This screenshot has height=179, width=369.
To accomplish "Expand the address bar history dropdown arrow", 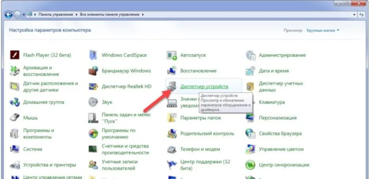I will pos(355,14).
